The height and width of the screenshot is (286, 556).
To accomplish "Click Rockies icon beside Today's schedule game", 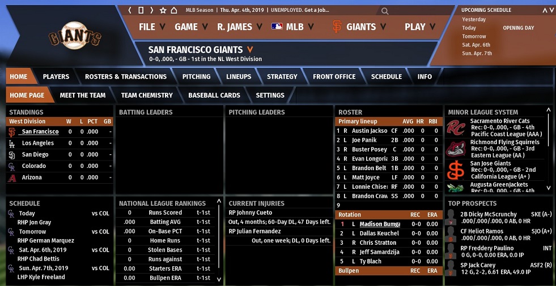I will (11, 214).
